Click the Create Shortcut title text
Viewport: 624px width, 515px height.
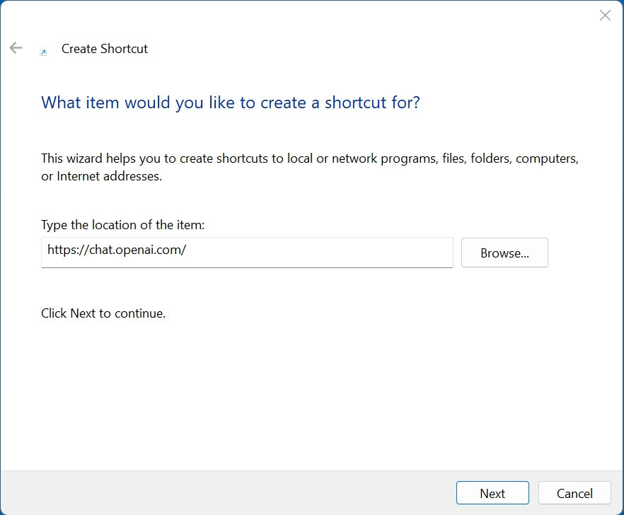[x=104, y=48]
